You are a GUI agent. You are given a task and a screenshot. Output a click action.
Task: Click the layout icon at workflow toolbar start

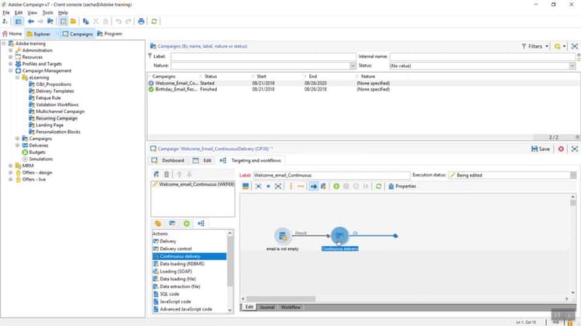246,187
